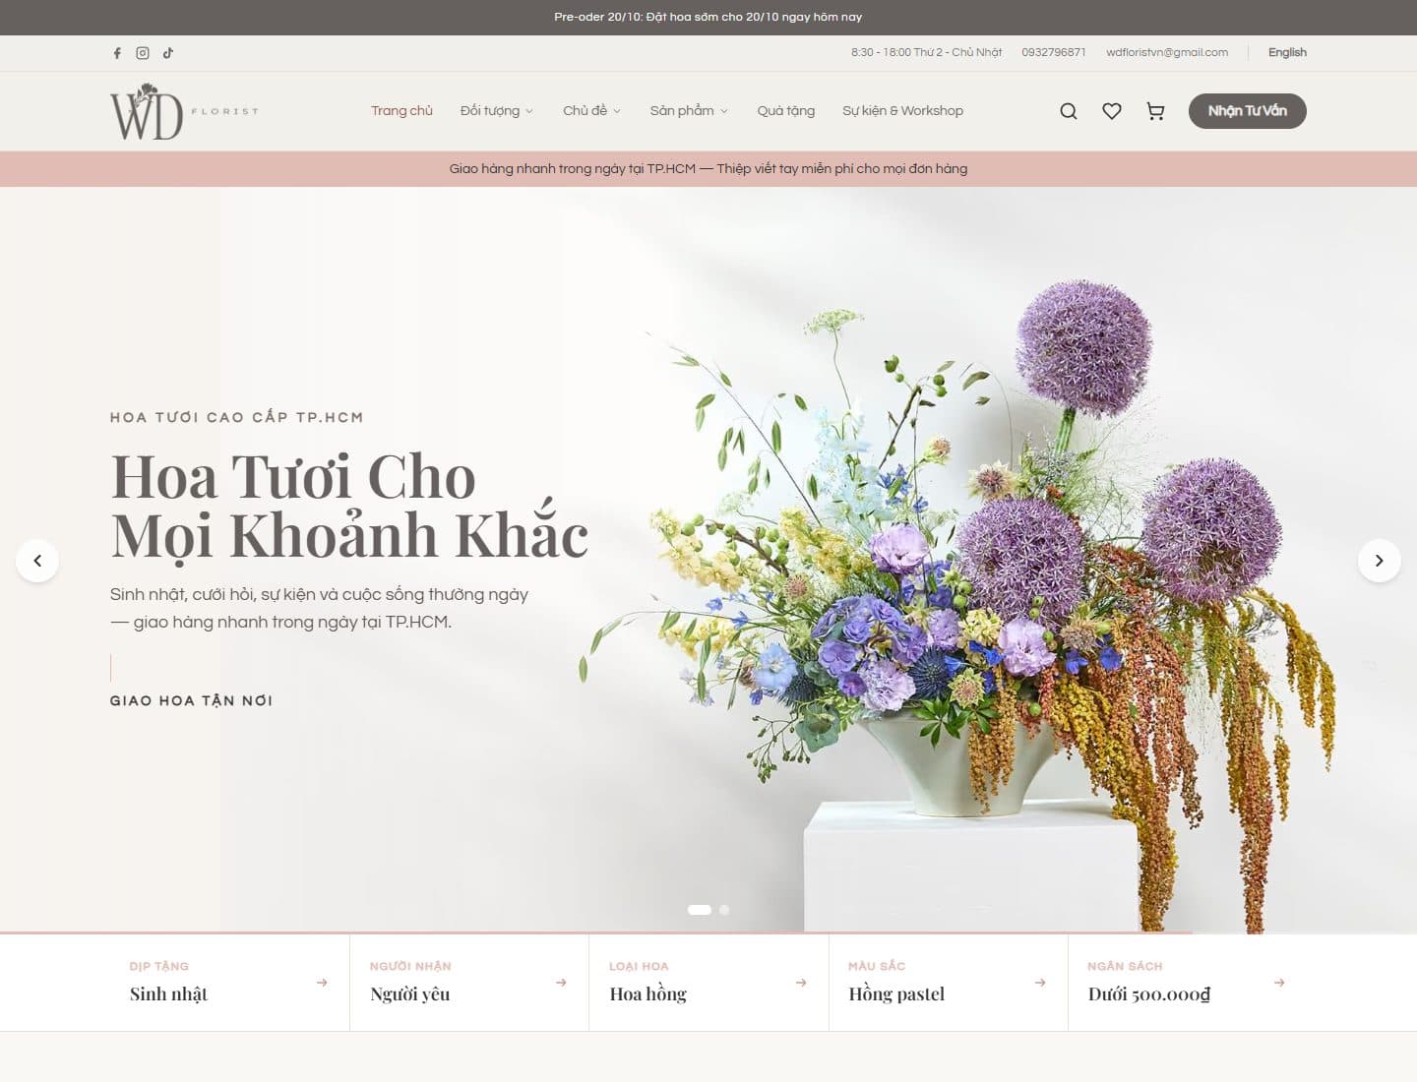The image size is (1417, 1082).
Task: Go to previous hero slide
Action: 37,561
